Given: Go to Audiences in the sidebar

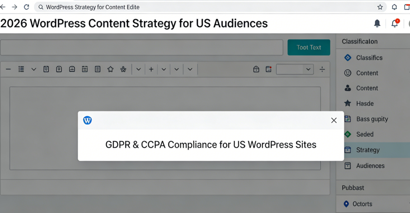Looking at the screenshot, I should 370,165.
